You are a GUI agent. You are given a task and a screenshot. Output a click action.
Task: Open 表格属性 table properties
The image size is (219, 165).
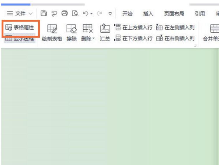pyautogui.click(x=20, y=28)
